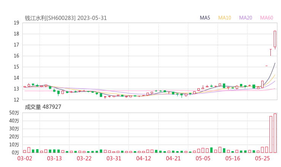Screen dimensions: 281x167
Task: Click the 03-02 date axis label
Action: (x=25, y=158)
